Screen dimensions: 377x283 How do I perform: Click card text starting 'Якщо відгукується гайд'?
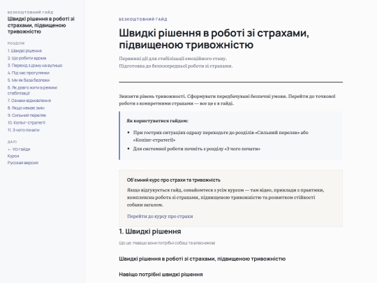tap(226, 197)
